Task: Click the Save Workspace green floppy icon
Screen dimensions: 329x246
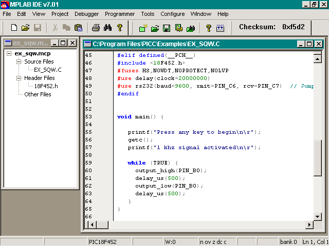Action: (x=167, y=28)
